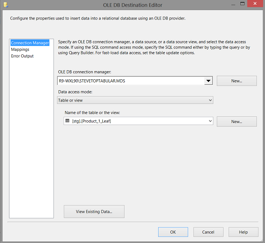
Task: Open the Error Output page
Action: [x=22, y=56]
